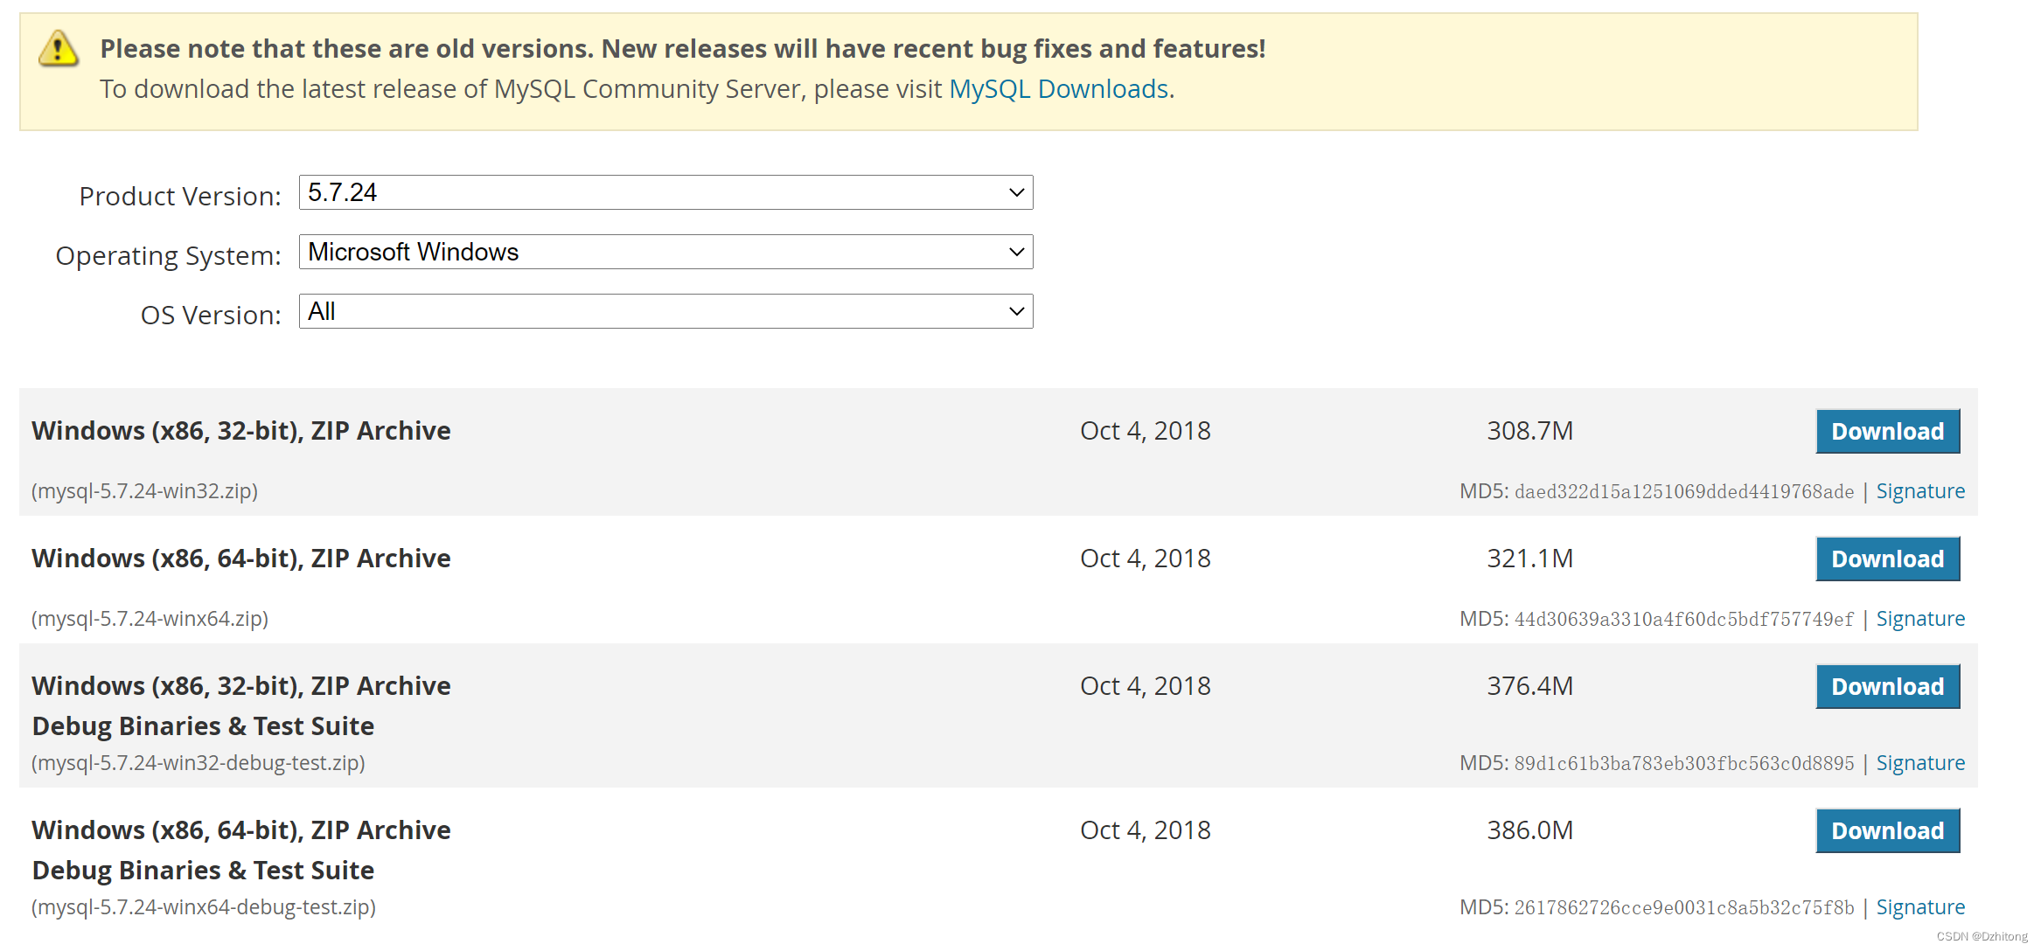Open the OS Version dropdown
Screen dimensions: 2041x951
click(665, 311)
